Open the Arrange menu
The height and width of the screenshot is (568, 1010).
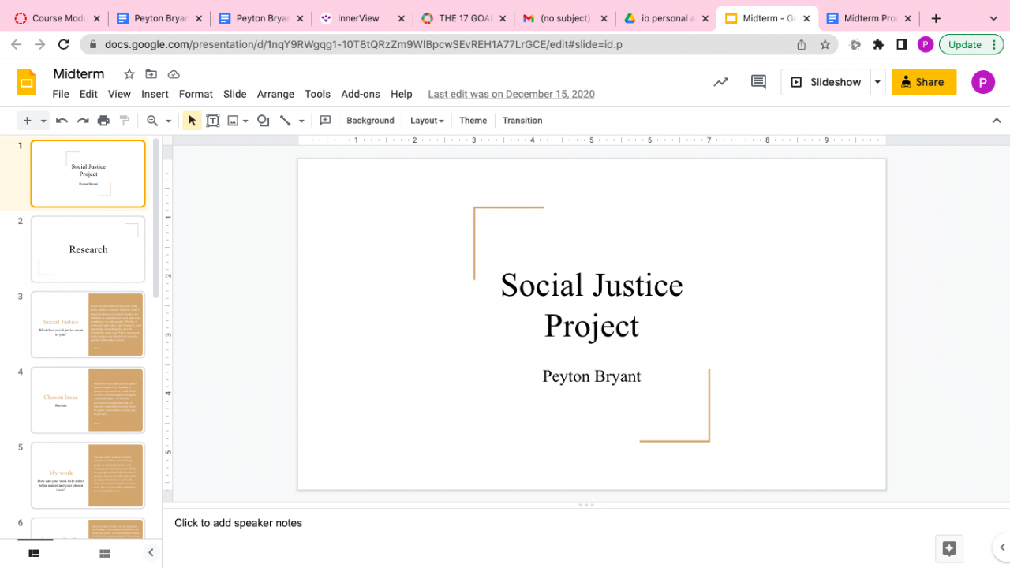tap(275, 94)
